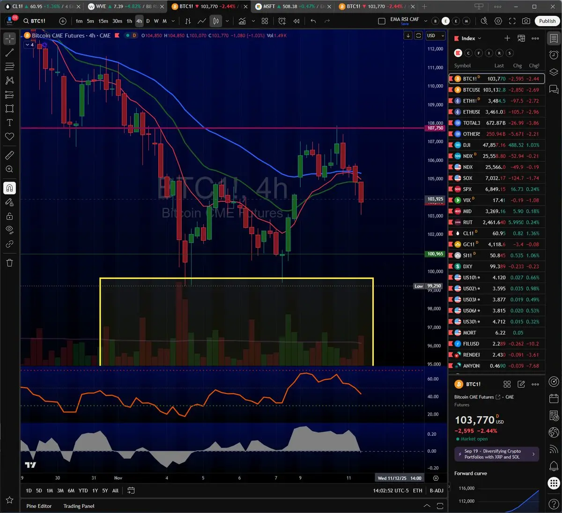Toggle stay in drawing mode pencil-lock

[x=9, y=202]
